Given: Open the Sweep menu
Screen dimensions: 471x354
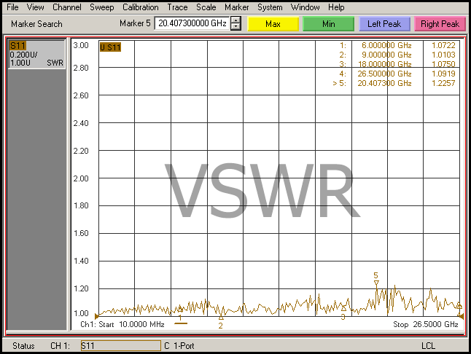Looking at the screenshot, I should click(x=102, y=7).
